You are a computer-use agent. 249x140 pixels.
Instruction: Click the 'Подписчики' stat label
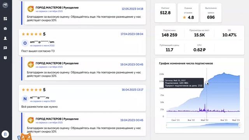tap(169, 30)
